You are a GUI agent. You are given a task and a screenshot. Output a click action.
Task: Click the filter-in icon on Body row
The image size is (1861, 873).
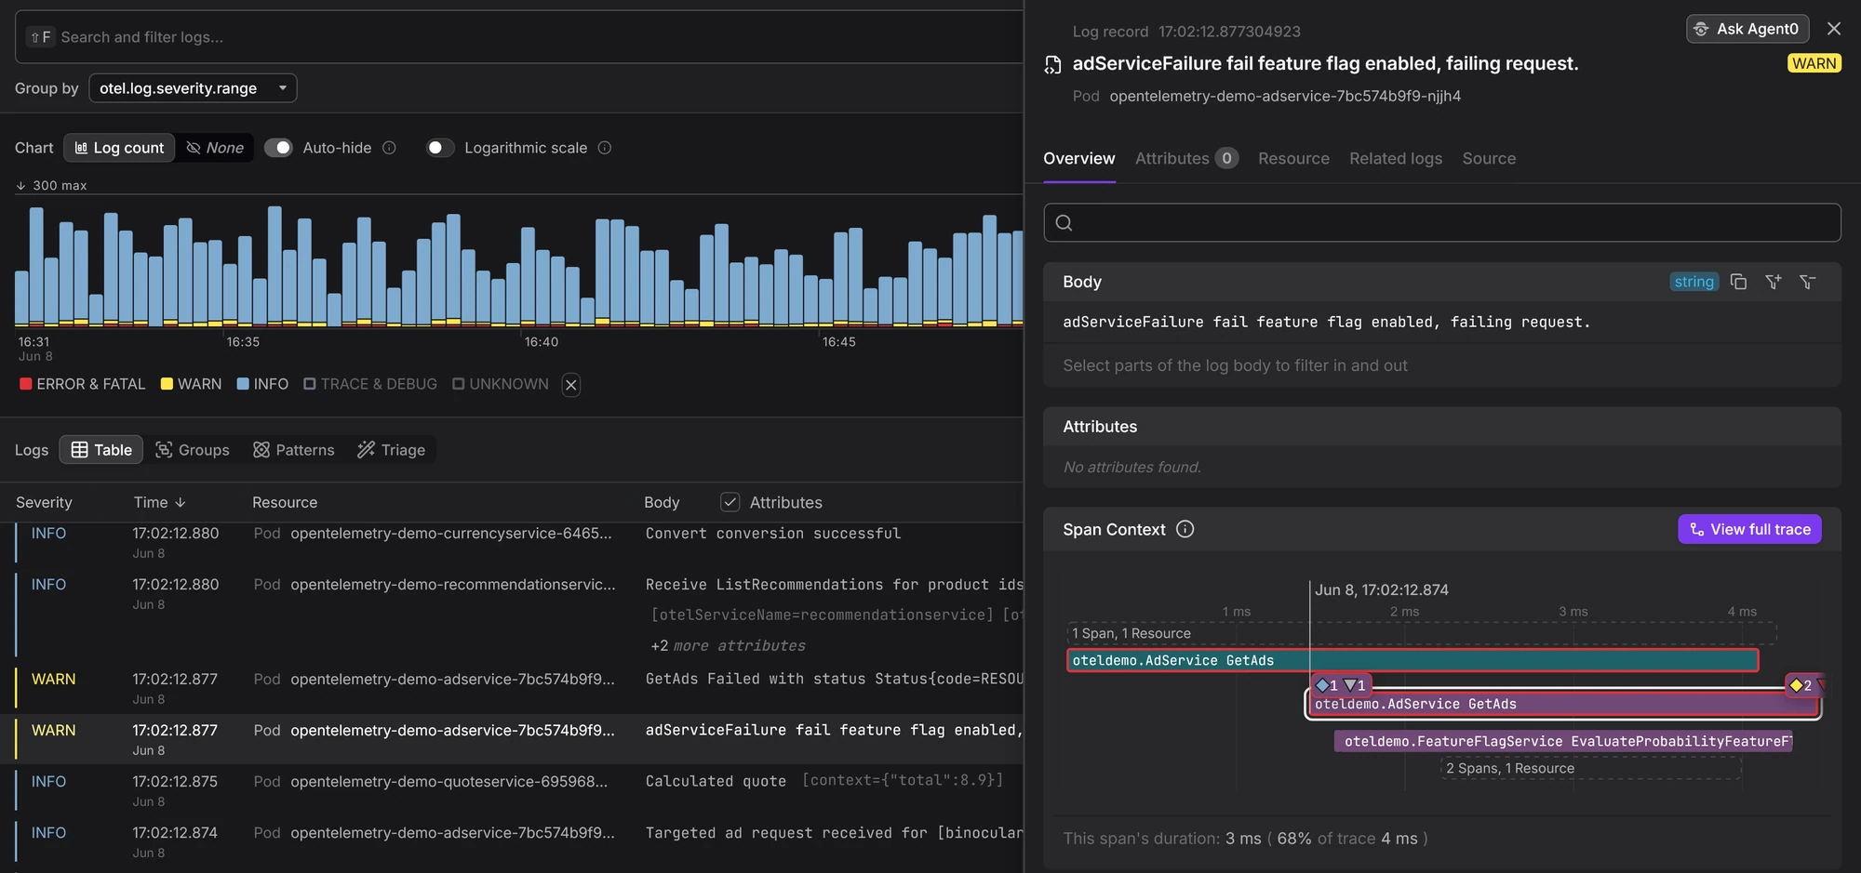coord(1774,282)
